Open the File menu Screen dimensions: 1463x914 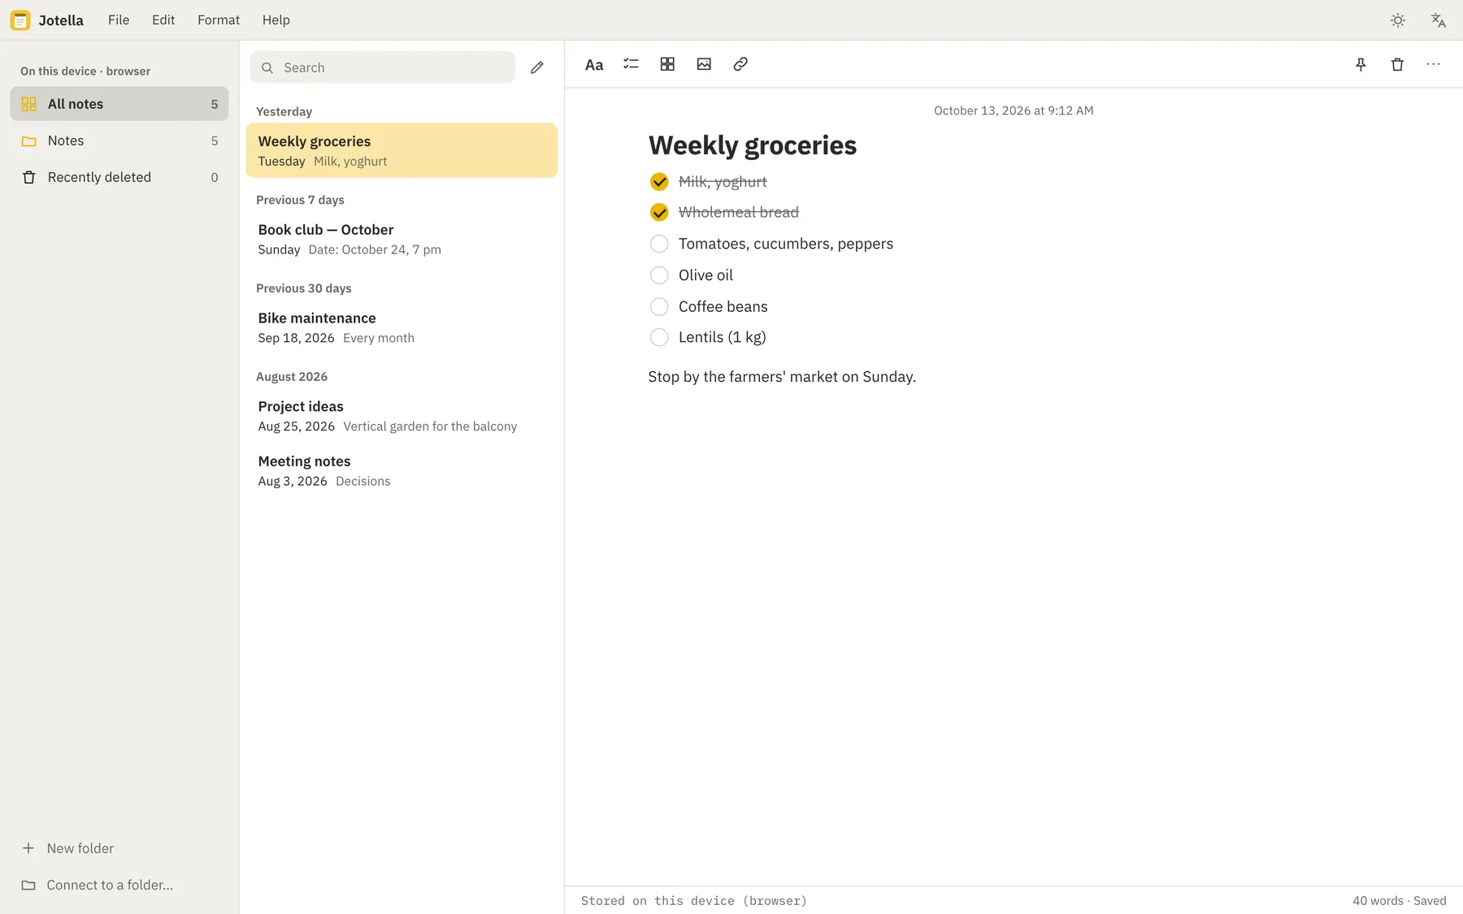point(119,20)
